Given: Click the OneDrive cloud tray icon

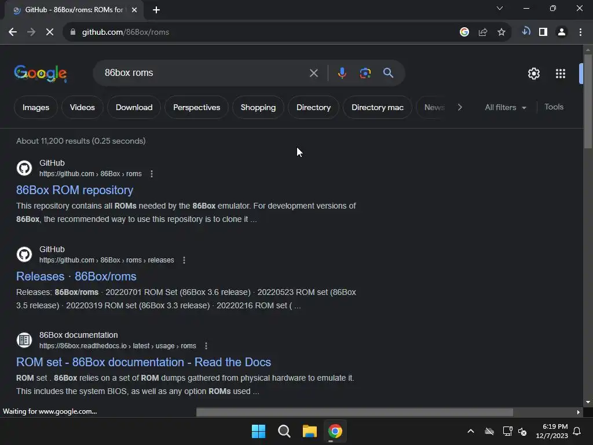Looking at the screenshot, I should coord(489,431).
